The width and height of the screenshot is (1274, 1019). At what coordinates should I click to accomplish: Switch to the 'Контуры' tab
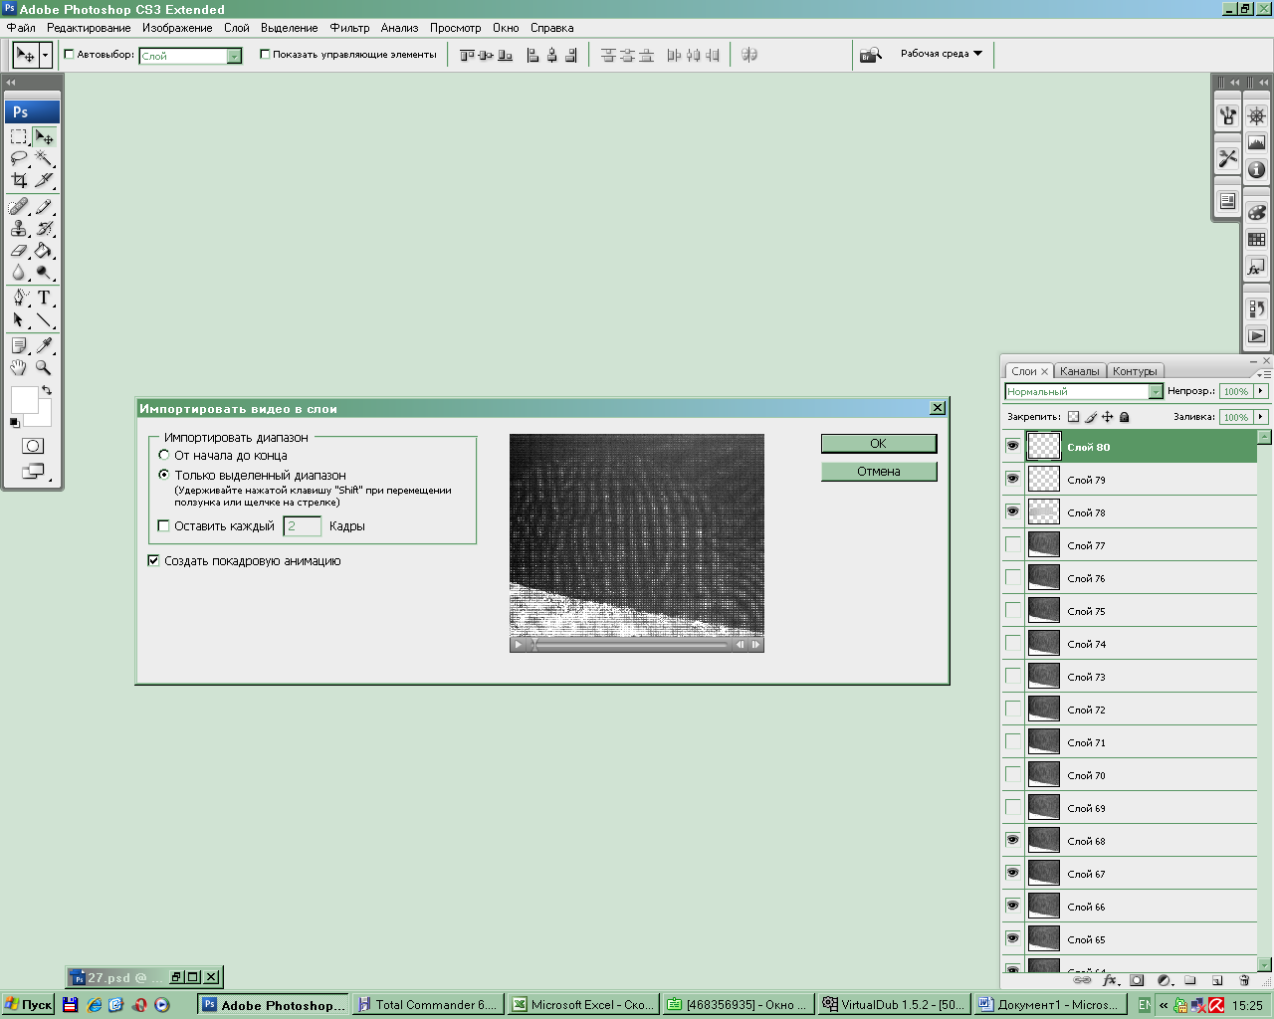point(1135,371)
